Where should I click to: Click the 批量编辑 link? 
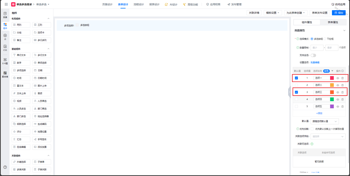click(315, 63)
